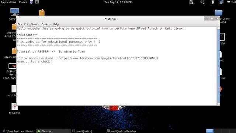Select the blue folder desktop icon
236x133 pixels.
coord(218,13)
